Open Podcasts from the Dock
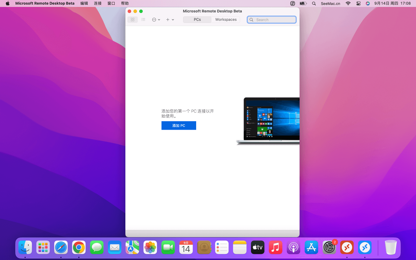Viewport: 416px width, 260px height. tap(294, 248)
